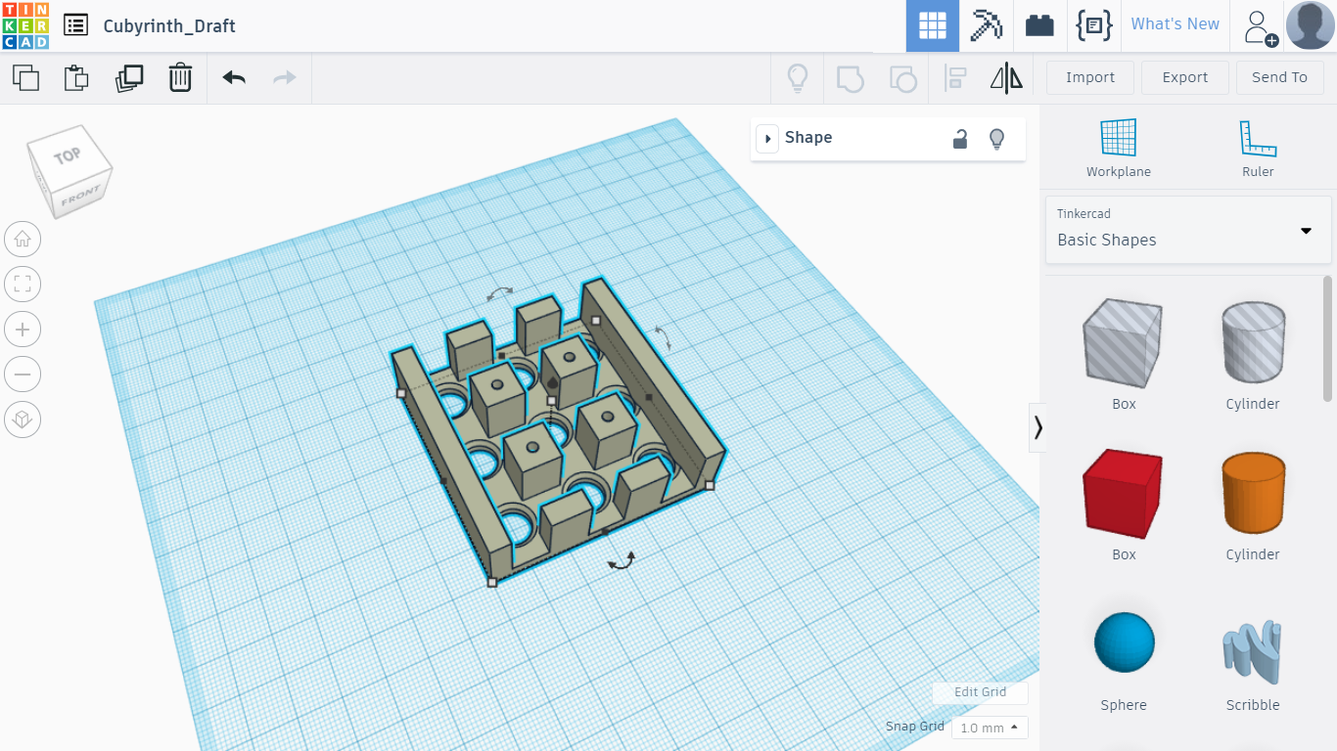Viewport: 1337px width, 751px height.
Task: Click the Group shapes icon
Action: coord(850,77)
